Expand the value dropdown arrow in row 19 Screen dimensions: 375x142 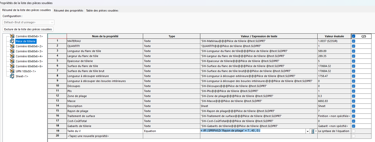click(307, 131)
